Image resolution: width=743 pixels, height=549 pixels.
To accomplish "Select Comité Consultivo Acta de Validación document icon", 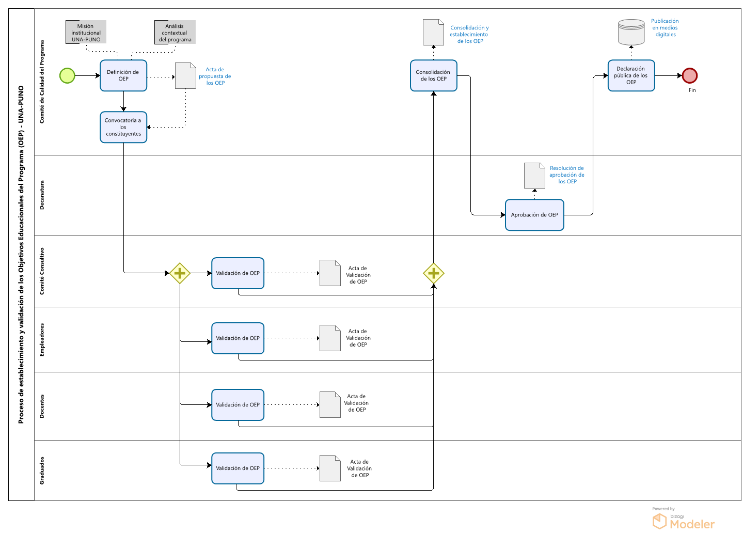I will tap(330, 273).
